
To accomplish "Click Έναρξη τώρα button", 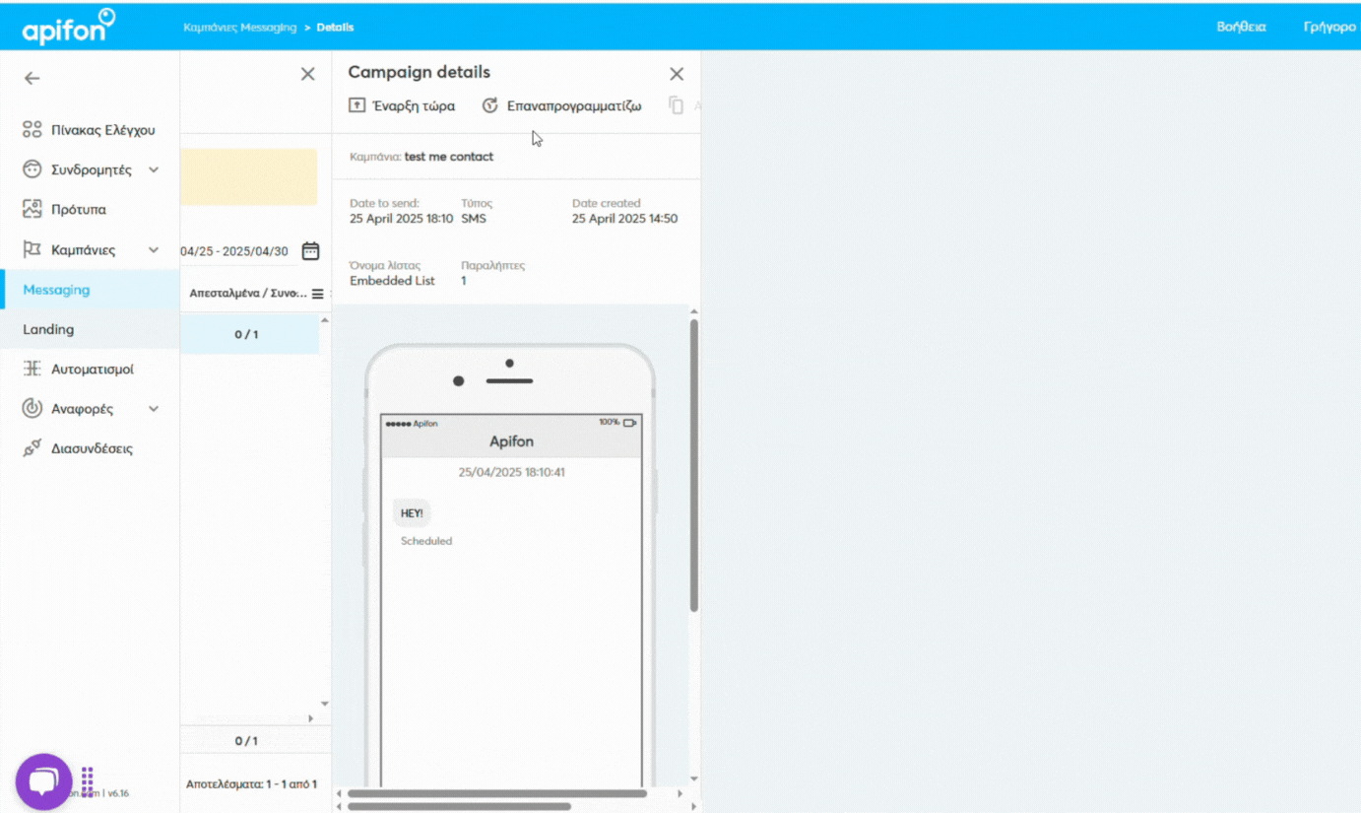I will pyautogui.click(x=402, y=106).
